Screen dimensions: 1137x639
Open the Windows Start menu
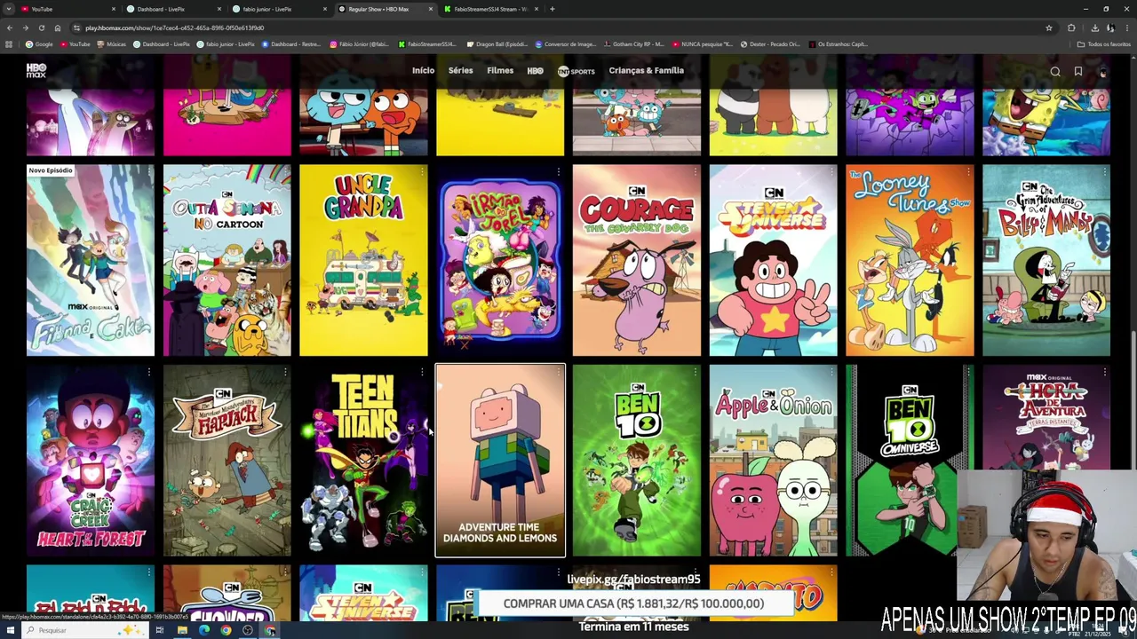(10, 630)
